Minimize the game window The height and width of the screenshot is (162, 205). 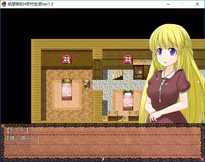pos(168,4)
